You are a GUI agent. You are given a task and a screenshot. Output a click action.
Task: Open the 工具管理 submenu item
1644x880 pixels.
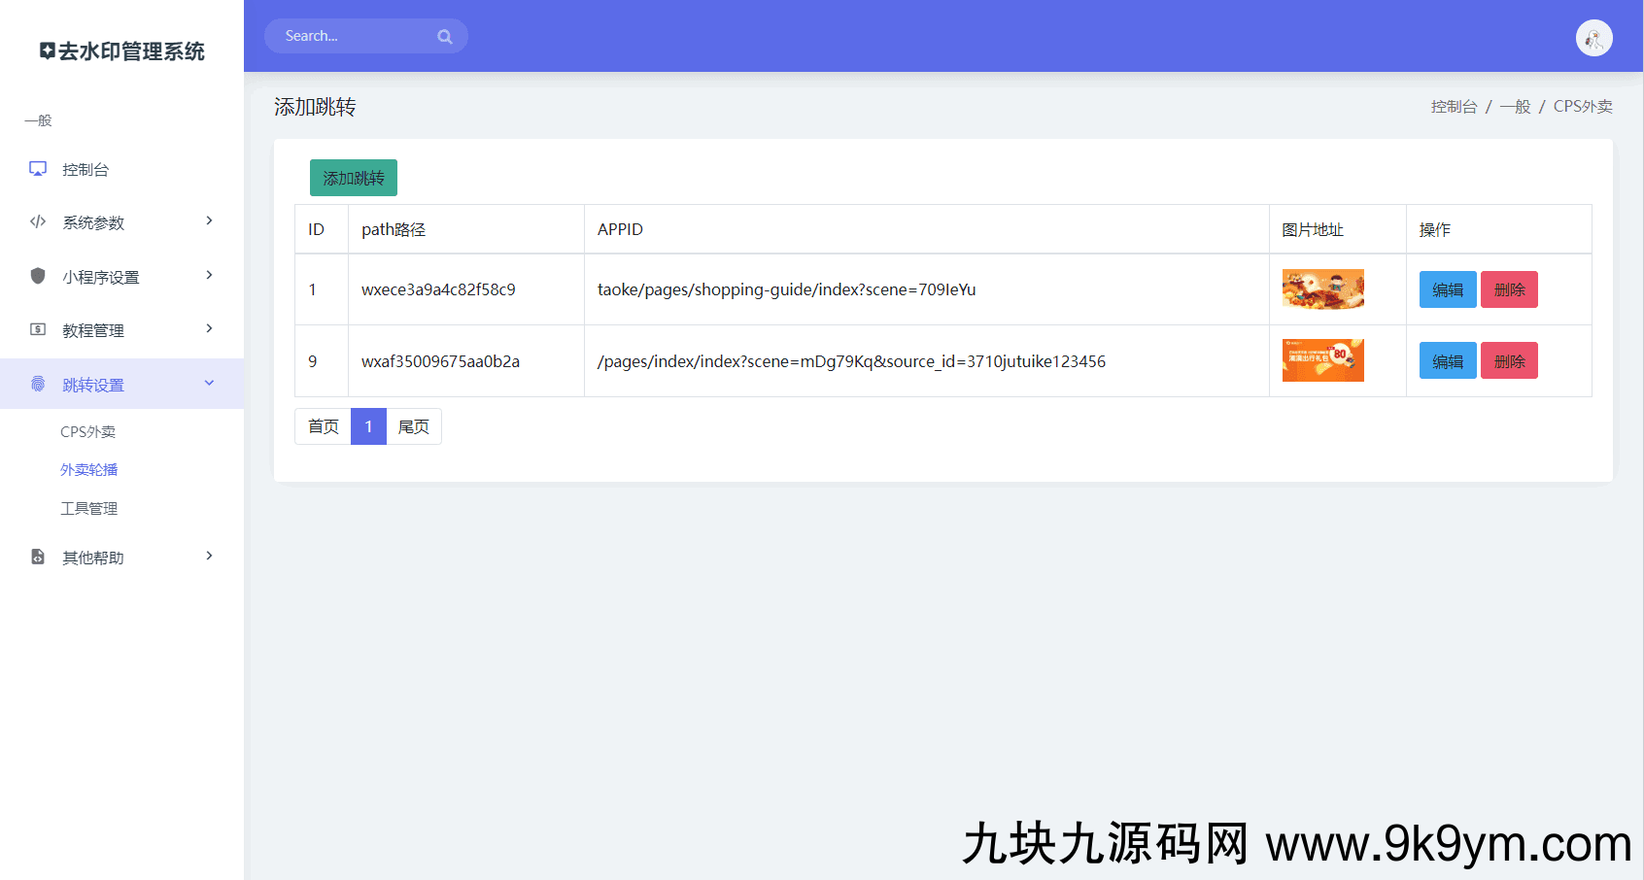(88, 509)
